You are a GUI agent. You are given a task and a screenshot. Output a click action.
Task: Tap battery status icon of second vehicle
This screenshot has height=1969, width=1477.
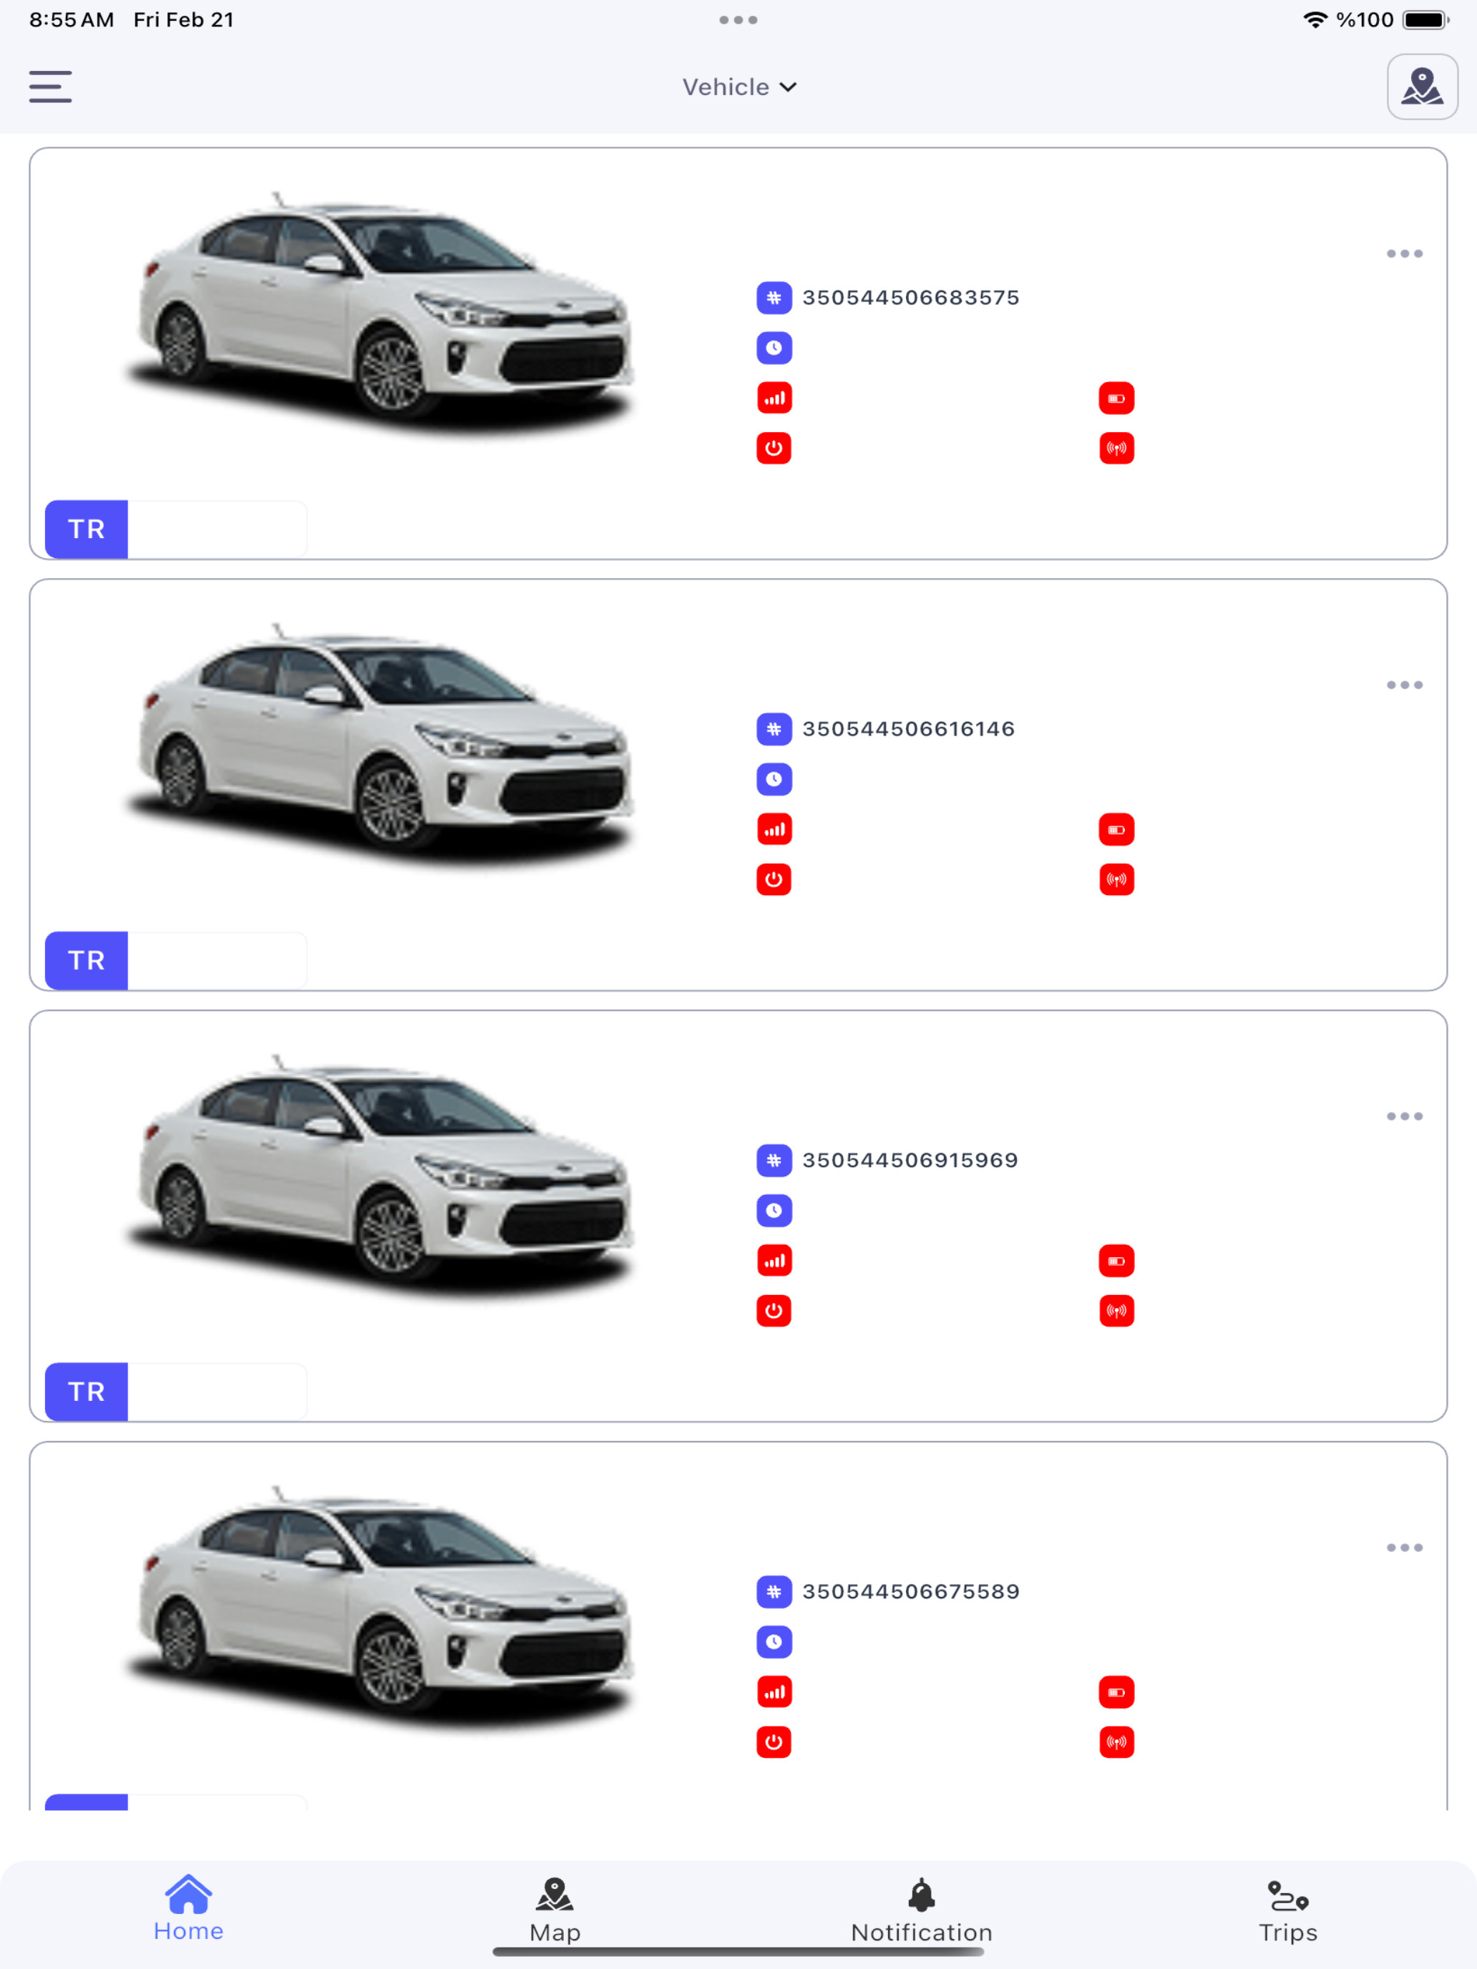[1116, 830]
